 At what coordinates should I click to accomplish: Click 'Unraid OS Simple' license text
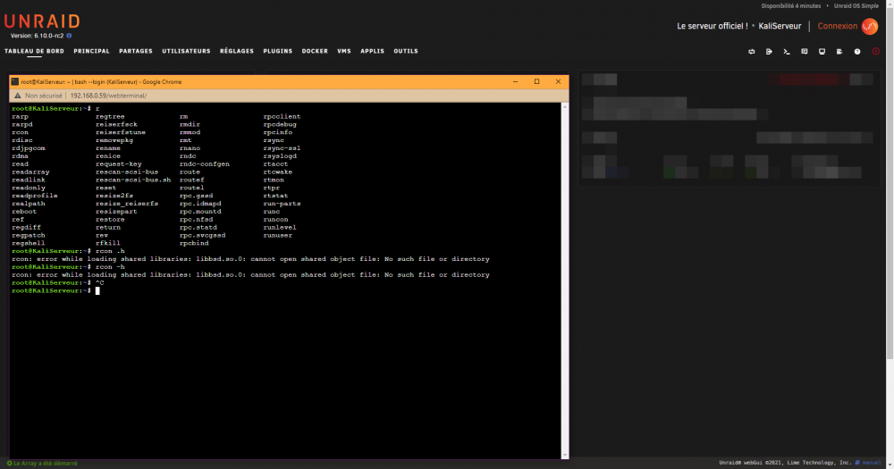pyautogui.click(x=856, y=5)
